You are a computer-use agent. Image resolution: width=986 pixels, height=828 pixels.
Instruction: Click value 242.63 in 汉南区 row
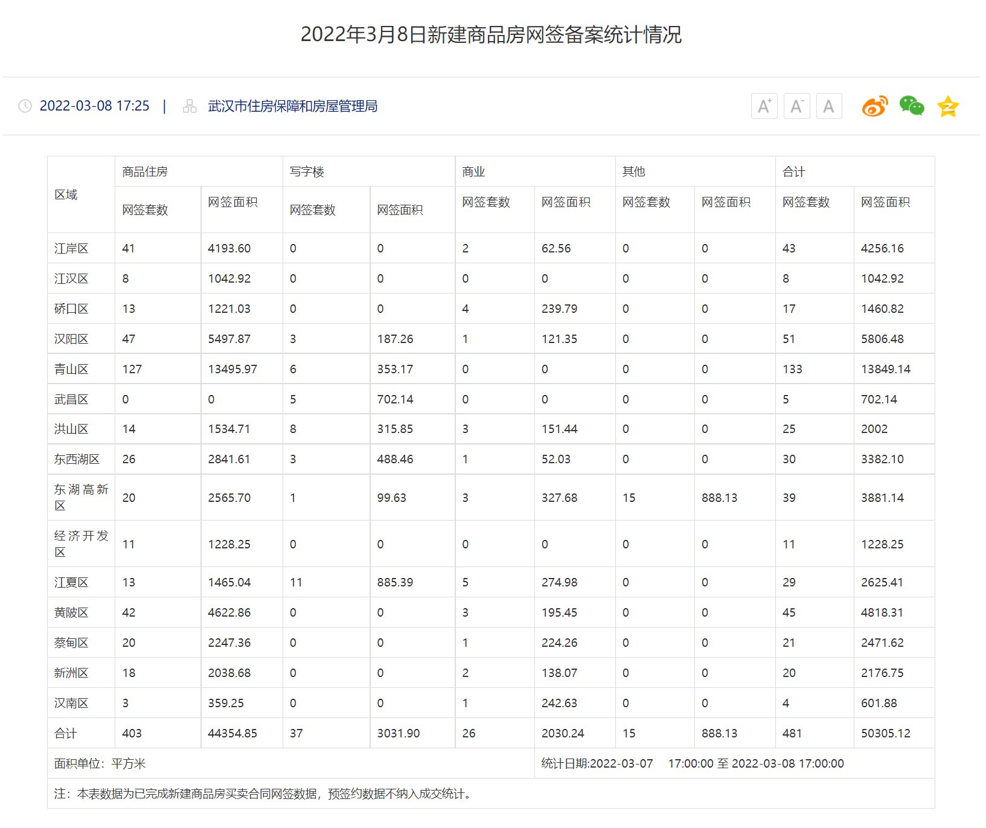click(560, 703)
